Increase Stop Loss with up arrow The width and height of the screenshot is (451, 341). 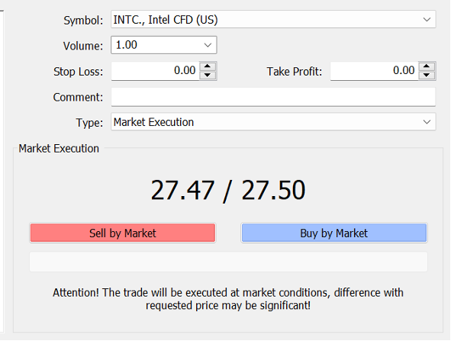pos(208,66)
